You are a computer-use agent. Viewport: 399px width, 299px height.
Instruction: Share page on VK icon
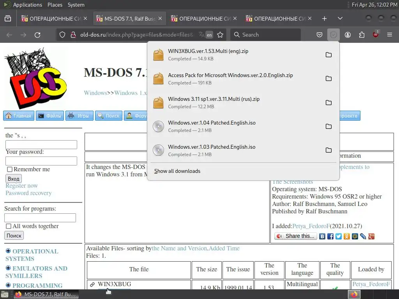[x=322, y=236]
